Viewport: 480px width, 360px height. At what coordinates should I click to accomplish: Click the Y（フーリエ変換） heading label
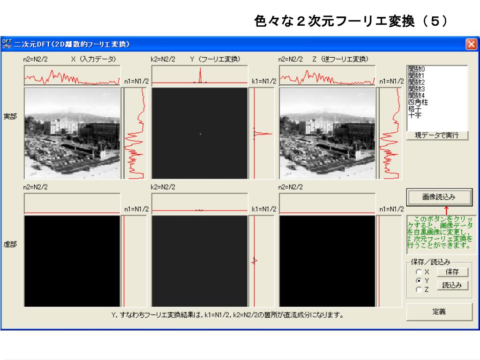point(215,59)
